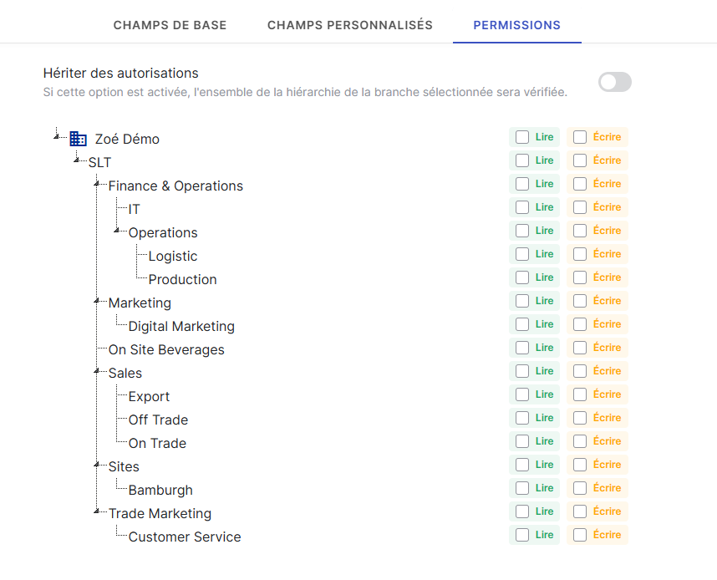Screen dimensions: 717x580
Task: Switch to the Champs de base tab
Action: pos(170,25)
